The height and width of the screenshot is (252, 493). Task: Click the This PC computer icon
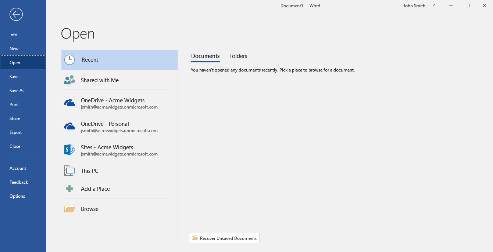click(69, 171)
